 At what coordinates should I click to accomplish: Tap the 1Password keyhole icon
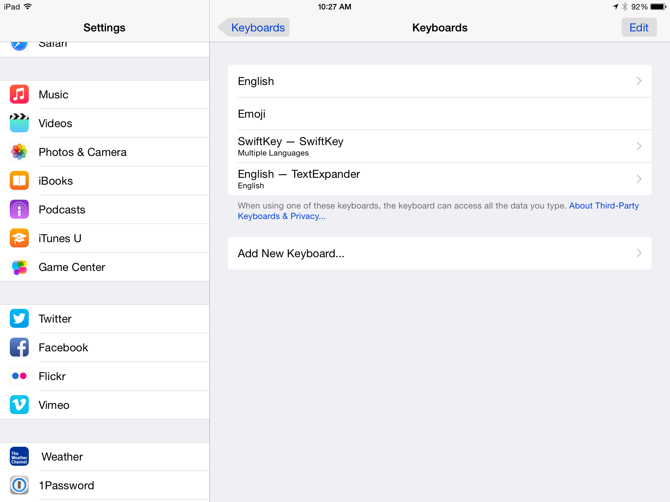[19, 485]
